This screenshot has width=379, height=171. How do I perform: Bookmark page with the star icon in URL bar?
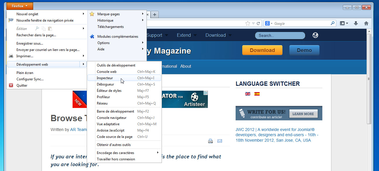click(248, 23)
